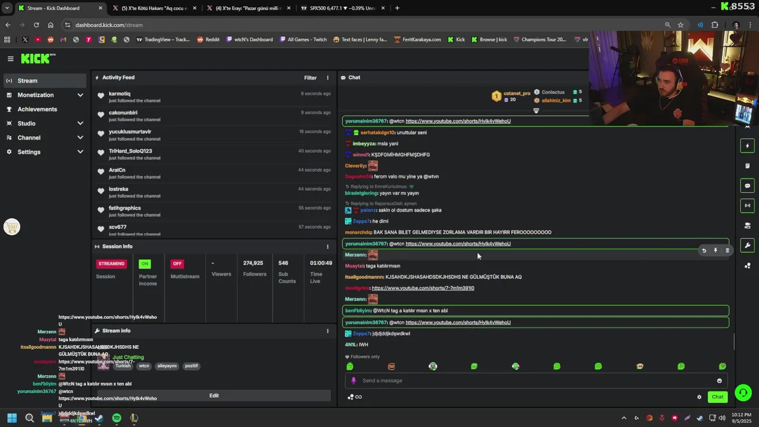Open the camera video panel icon

tap(747, 226)
